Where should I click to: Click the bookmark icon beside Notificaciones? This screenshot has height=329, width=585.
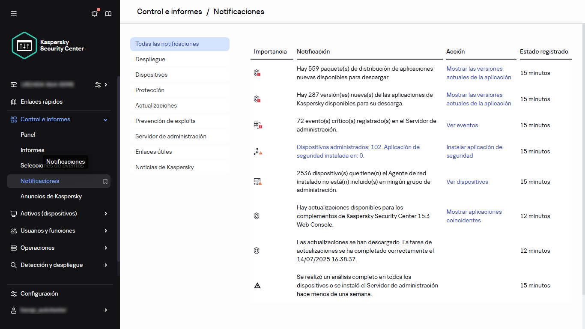coord(105,181)
